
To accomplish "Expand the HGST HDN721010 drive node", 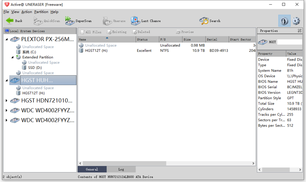I will pos(7,101).
